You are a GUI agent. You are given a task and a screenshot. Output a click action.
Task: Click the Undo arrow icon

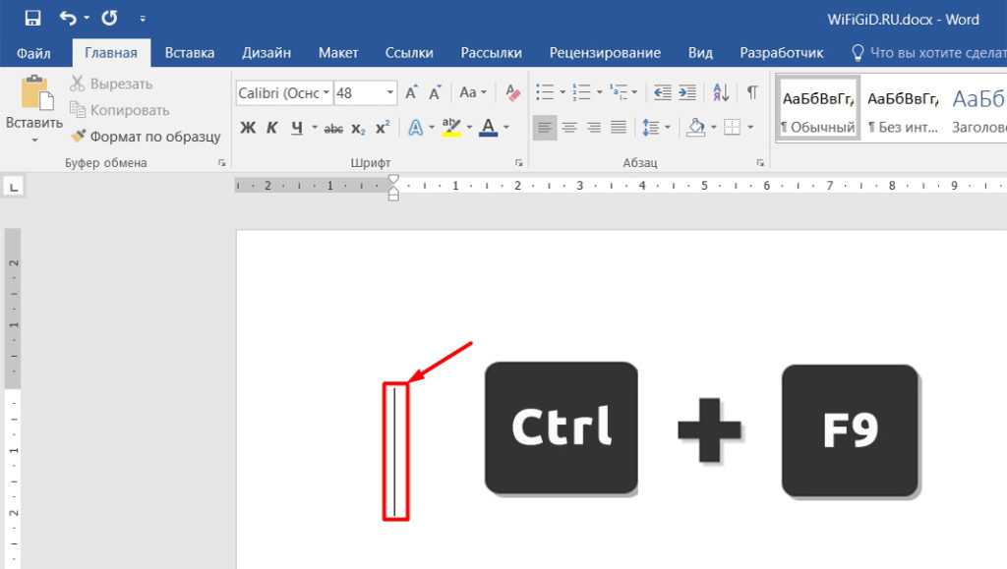pos(68,18)
